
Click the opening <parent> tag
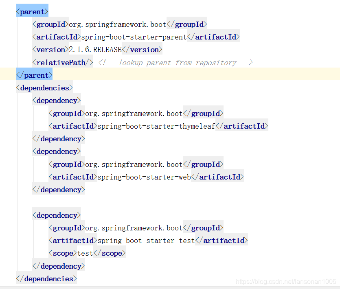click(x=32, y=12)
